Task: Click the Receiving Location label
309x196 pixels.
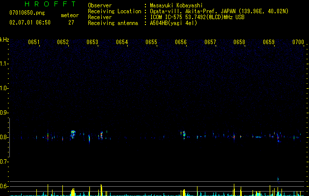Action: pos(114,11)
